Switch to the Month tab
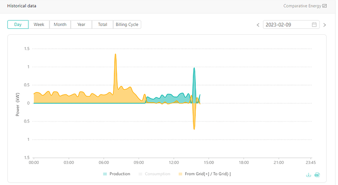Screen dimensions: 338x185 [60, 24]
